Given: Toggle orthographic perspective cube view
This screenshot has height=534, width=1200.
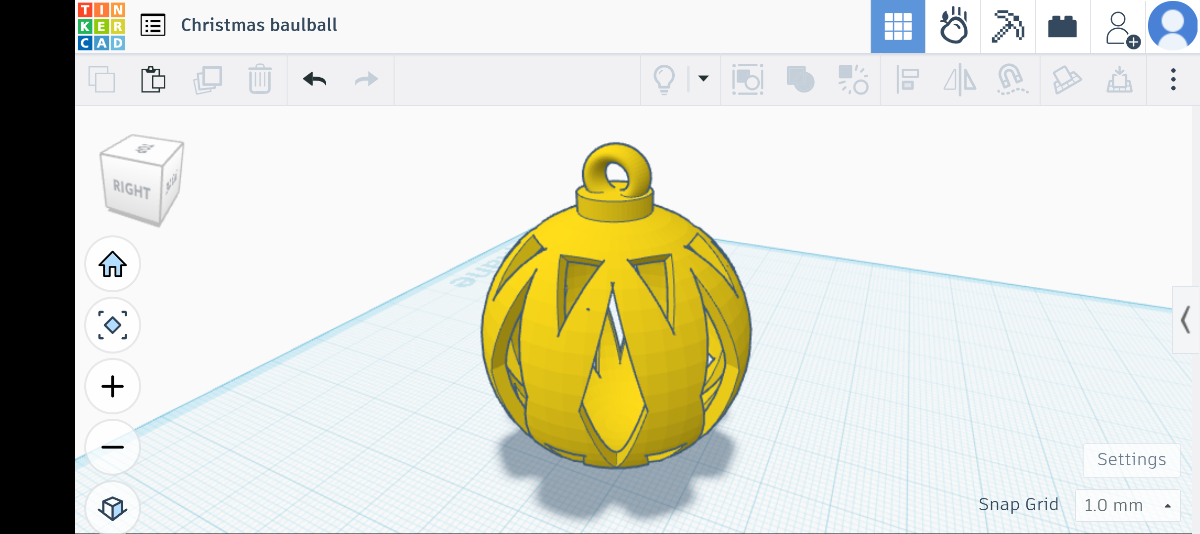Looking at the screenshot, I should point(113,508).
